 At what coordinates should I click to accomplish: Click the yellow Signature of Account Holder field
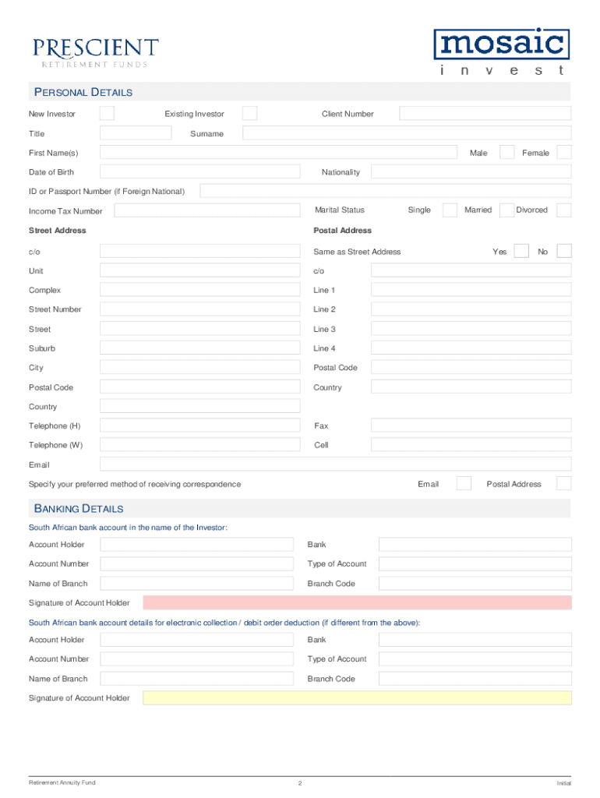(357, 697)
